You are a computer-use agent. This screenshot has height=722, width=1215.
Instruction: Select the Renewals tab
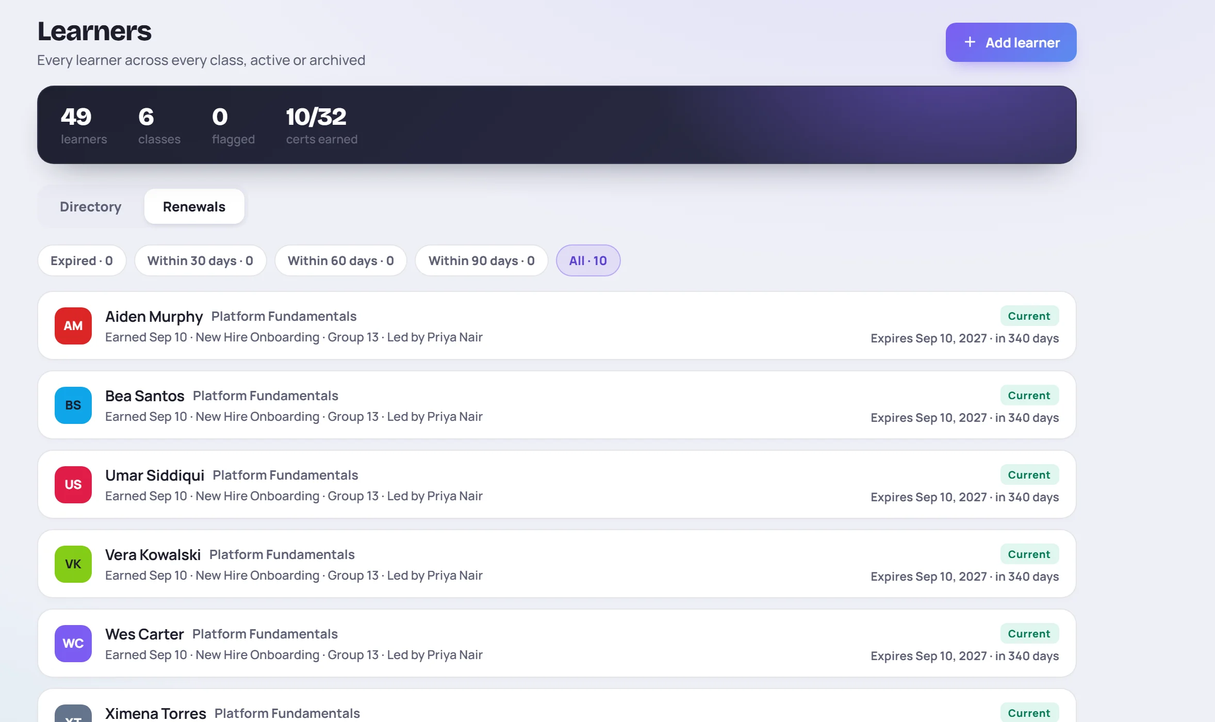pyautogui.click(x=194, y=206)
